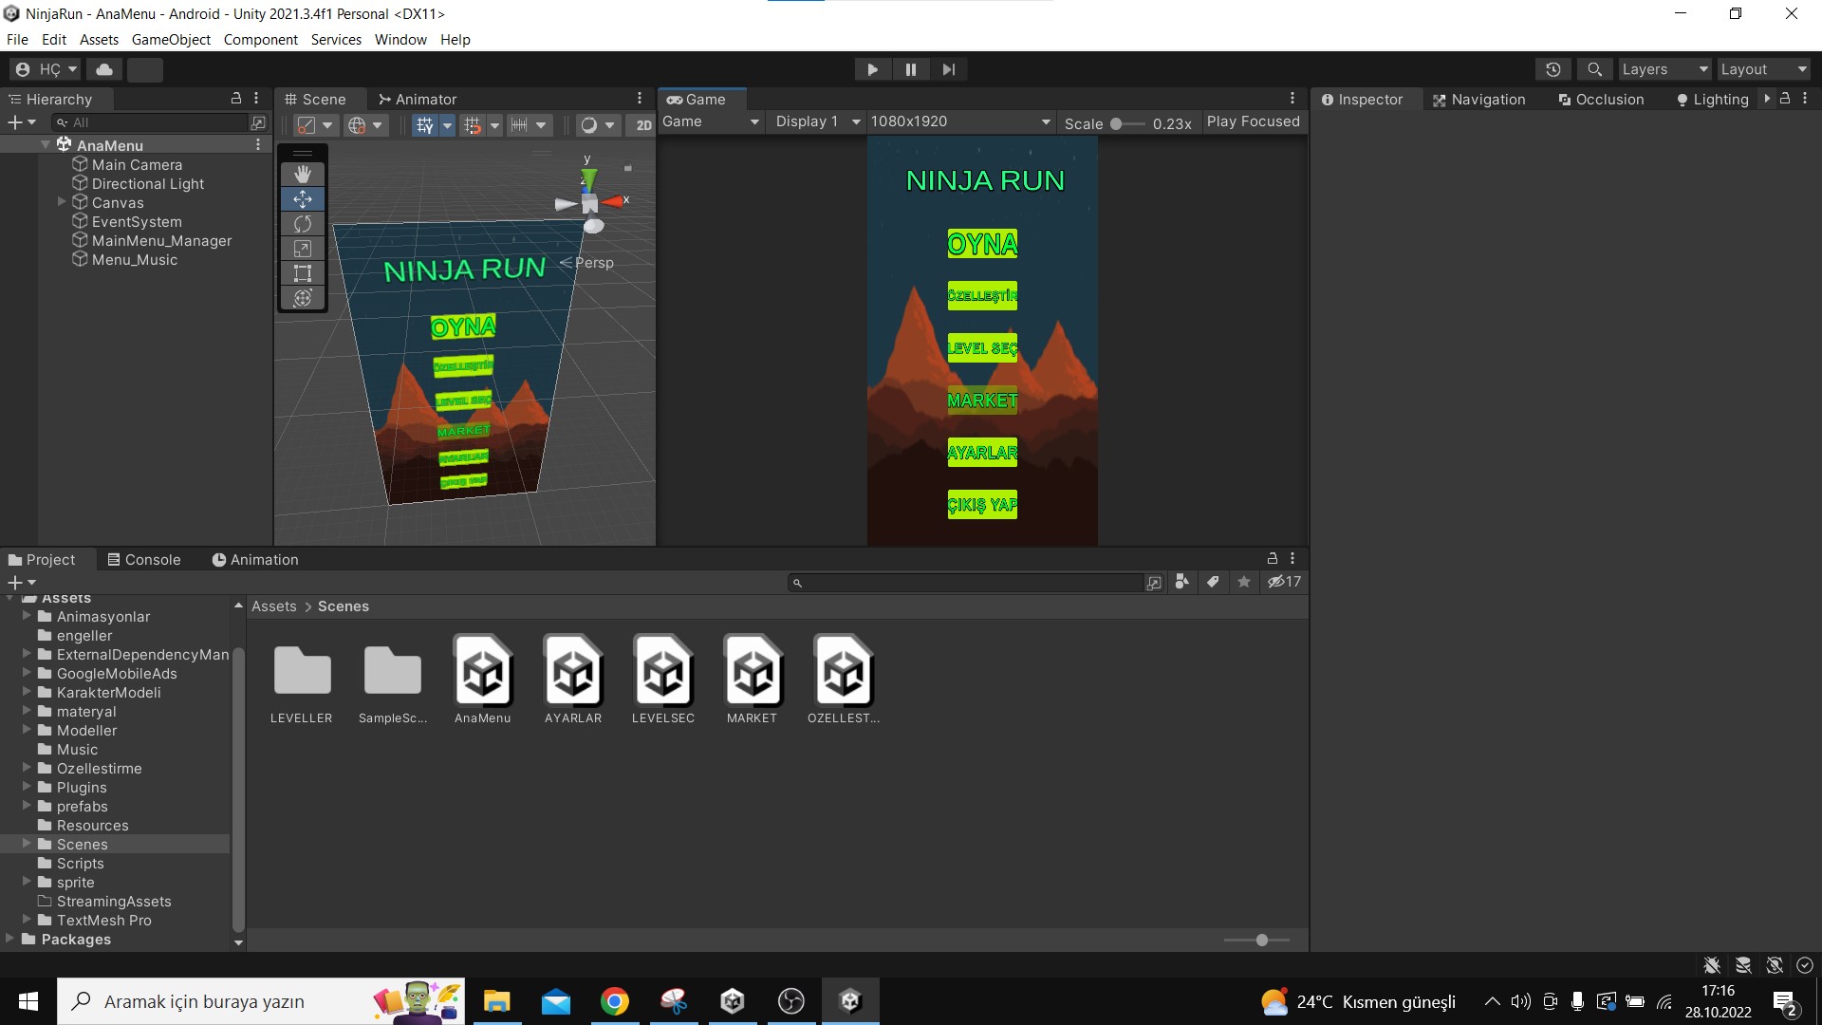Image resolution: width=1822 pixels, height=1025 pixels.
Task: Toggle the Hierarchy panel lock
Action: coord(236,99)
